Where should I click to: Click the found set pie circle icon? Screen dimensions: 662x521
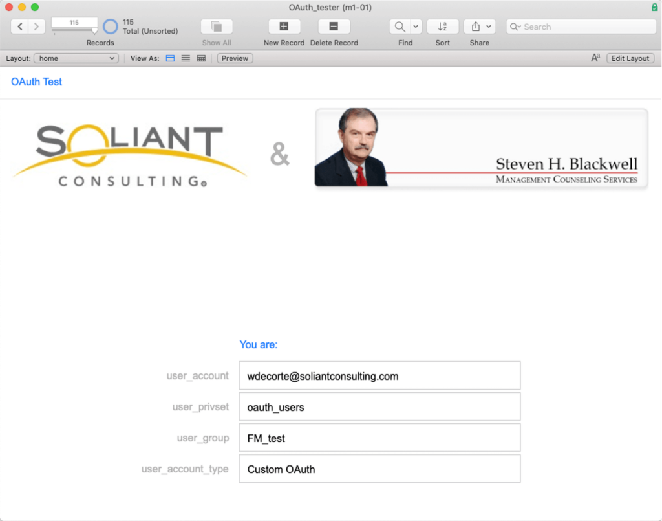click(111, 27)
